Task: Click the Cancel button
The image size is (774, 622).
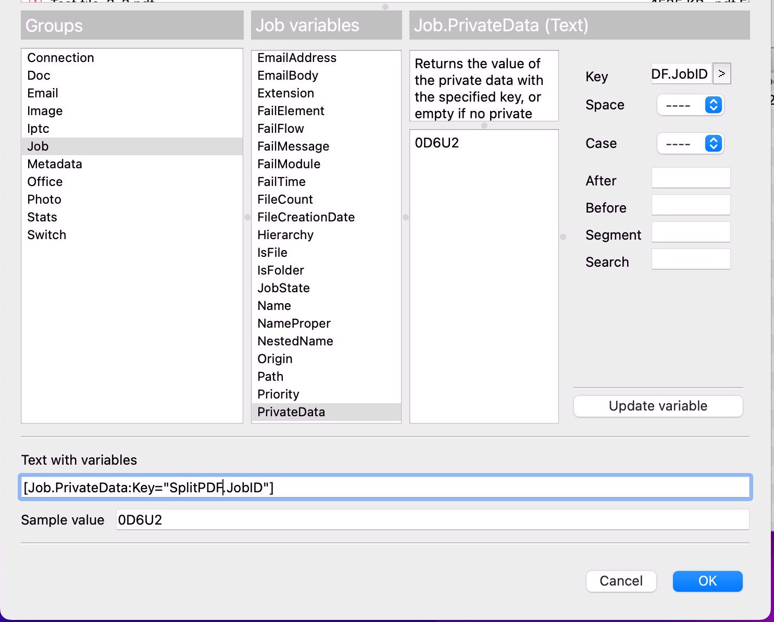Action: tap(621, 581)
